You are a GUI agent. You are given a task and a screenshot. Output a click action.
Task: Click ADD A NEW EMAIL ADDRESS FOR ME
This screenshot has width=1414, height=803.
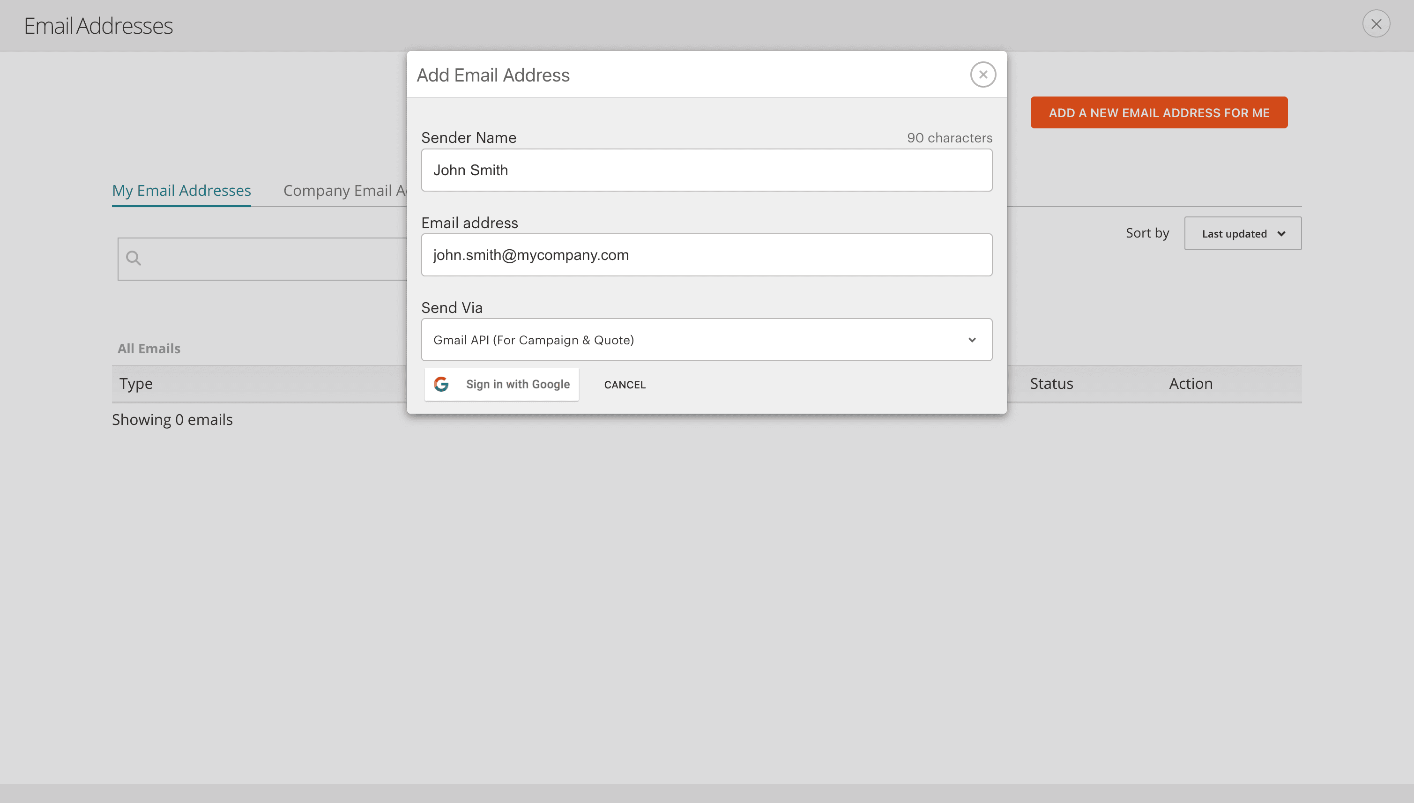click(1158, 112)
